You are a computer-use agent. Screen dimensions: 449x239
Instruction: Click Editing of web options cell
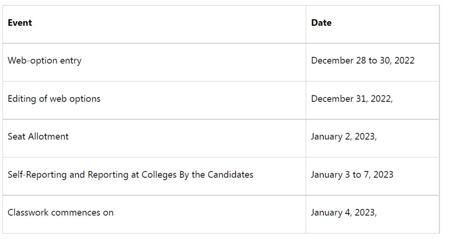click(154, 100)
